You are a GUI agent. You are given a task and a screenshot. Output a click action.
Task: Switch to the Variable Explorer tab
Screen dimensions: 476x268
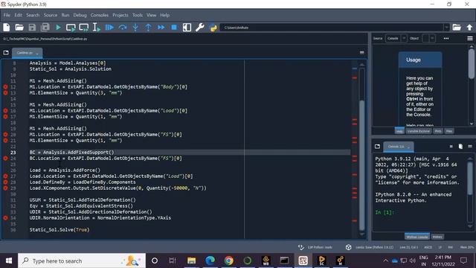tap(419, 131)
